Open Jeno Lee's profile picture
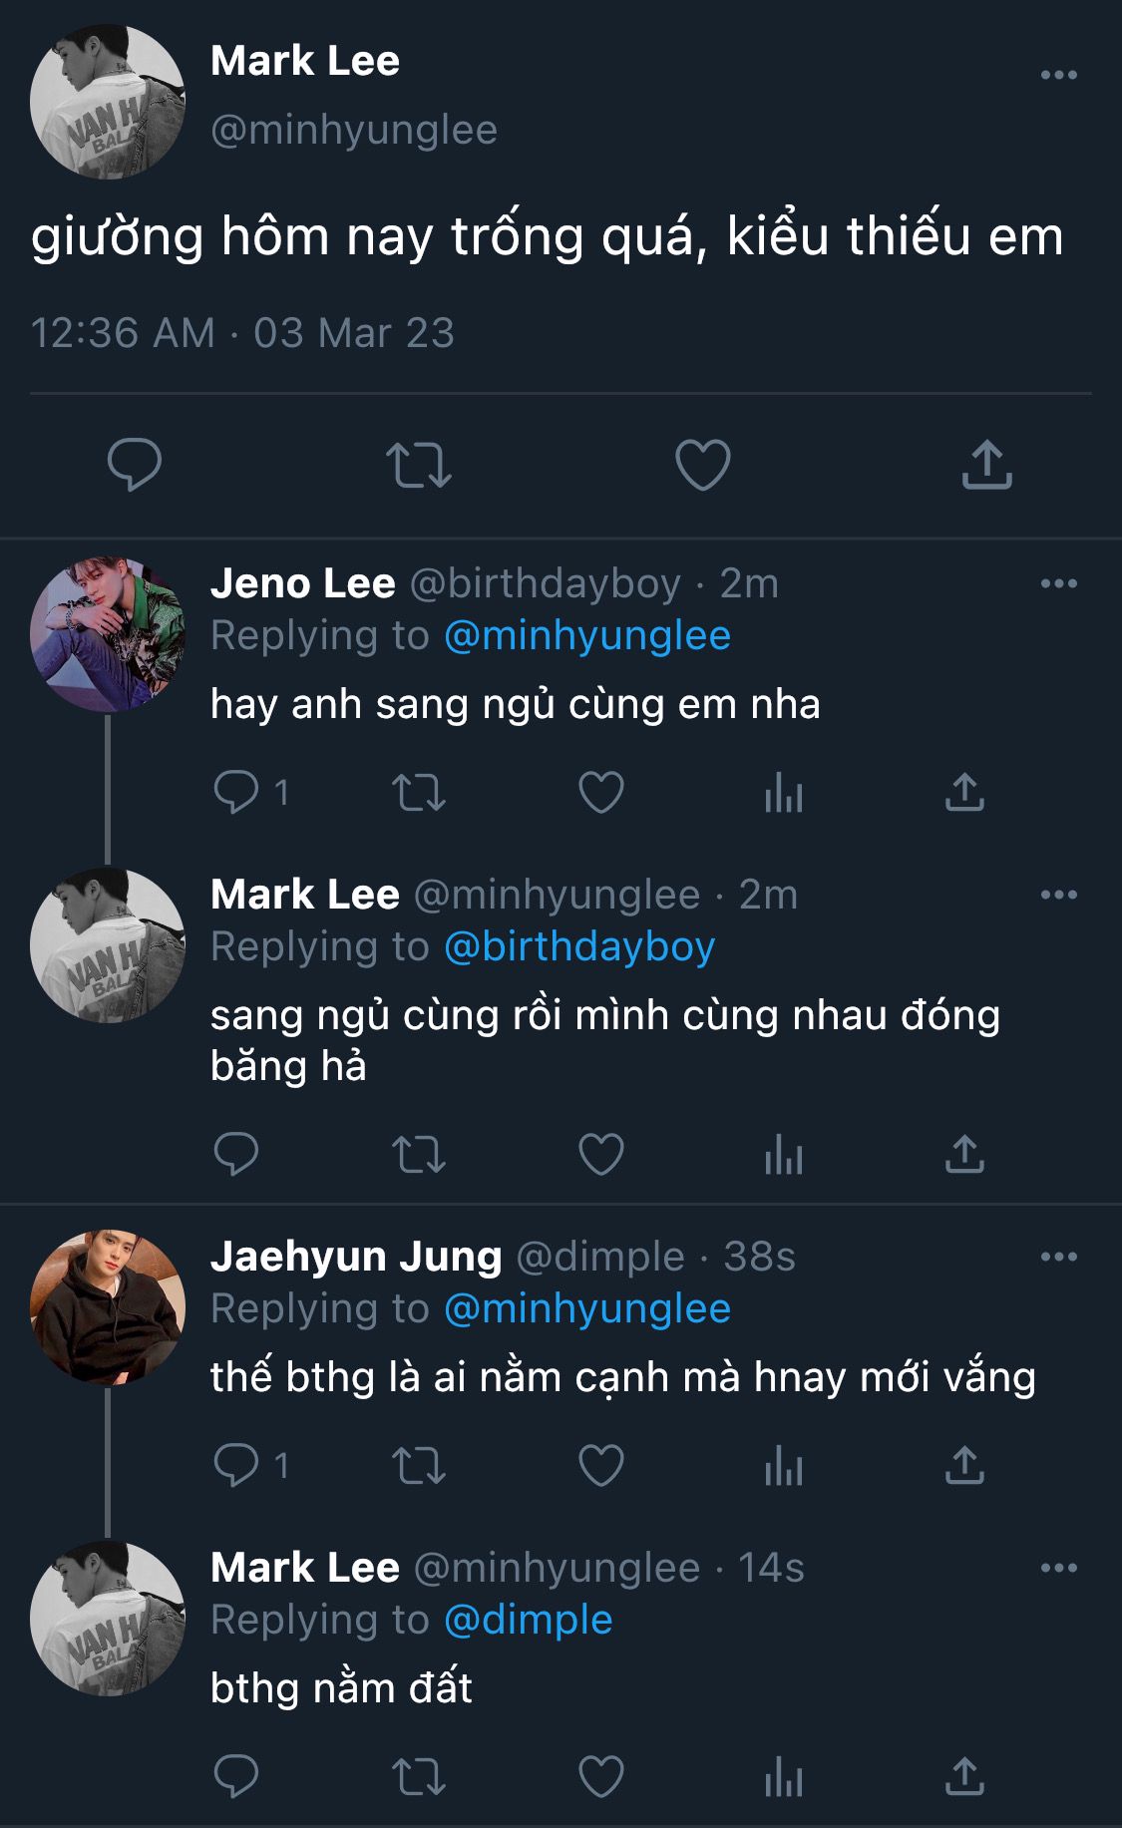Image resolution: width=1122 pixels, height=1828 pixels. [x=108, y=634]
